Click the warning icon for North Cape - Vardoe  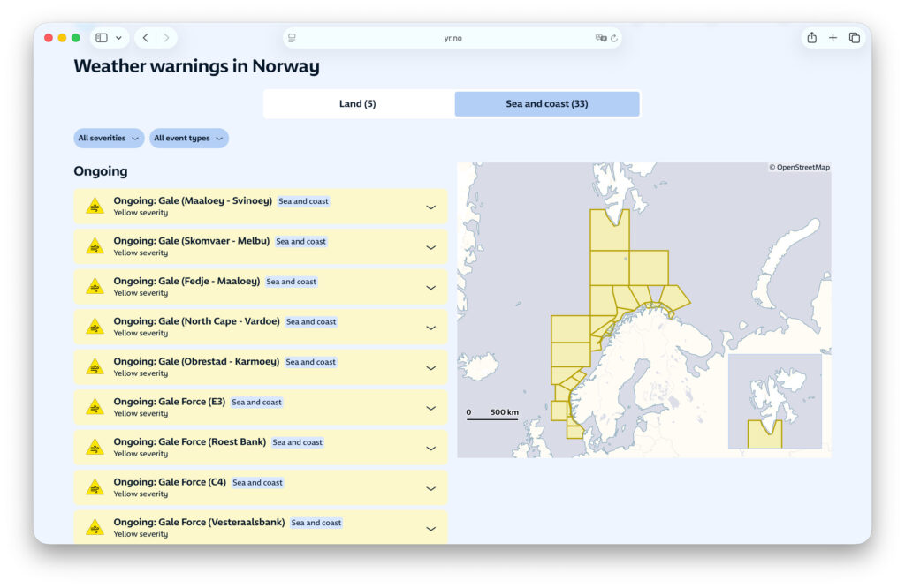point(94,326)
